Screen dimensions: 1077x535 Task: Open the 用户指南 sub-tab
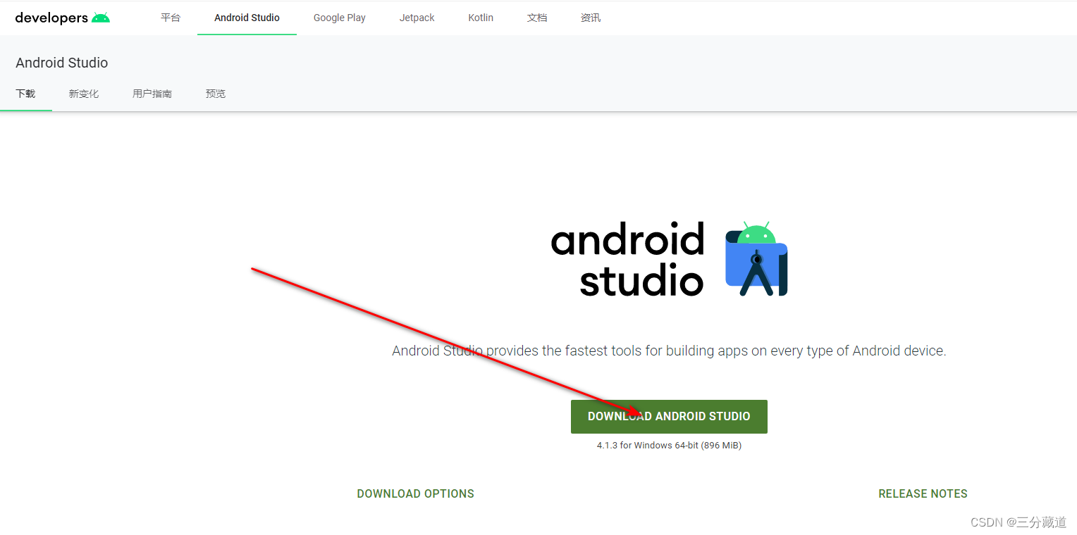152,94
